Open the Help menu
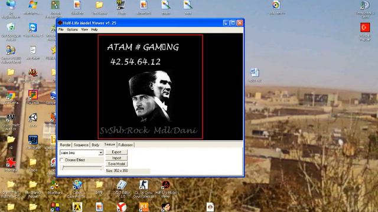This screenshot has height=212, width=378. click(94, 29)
